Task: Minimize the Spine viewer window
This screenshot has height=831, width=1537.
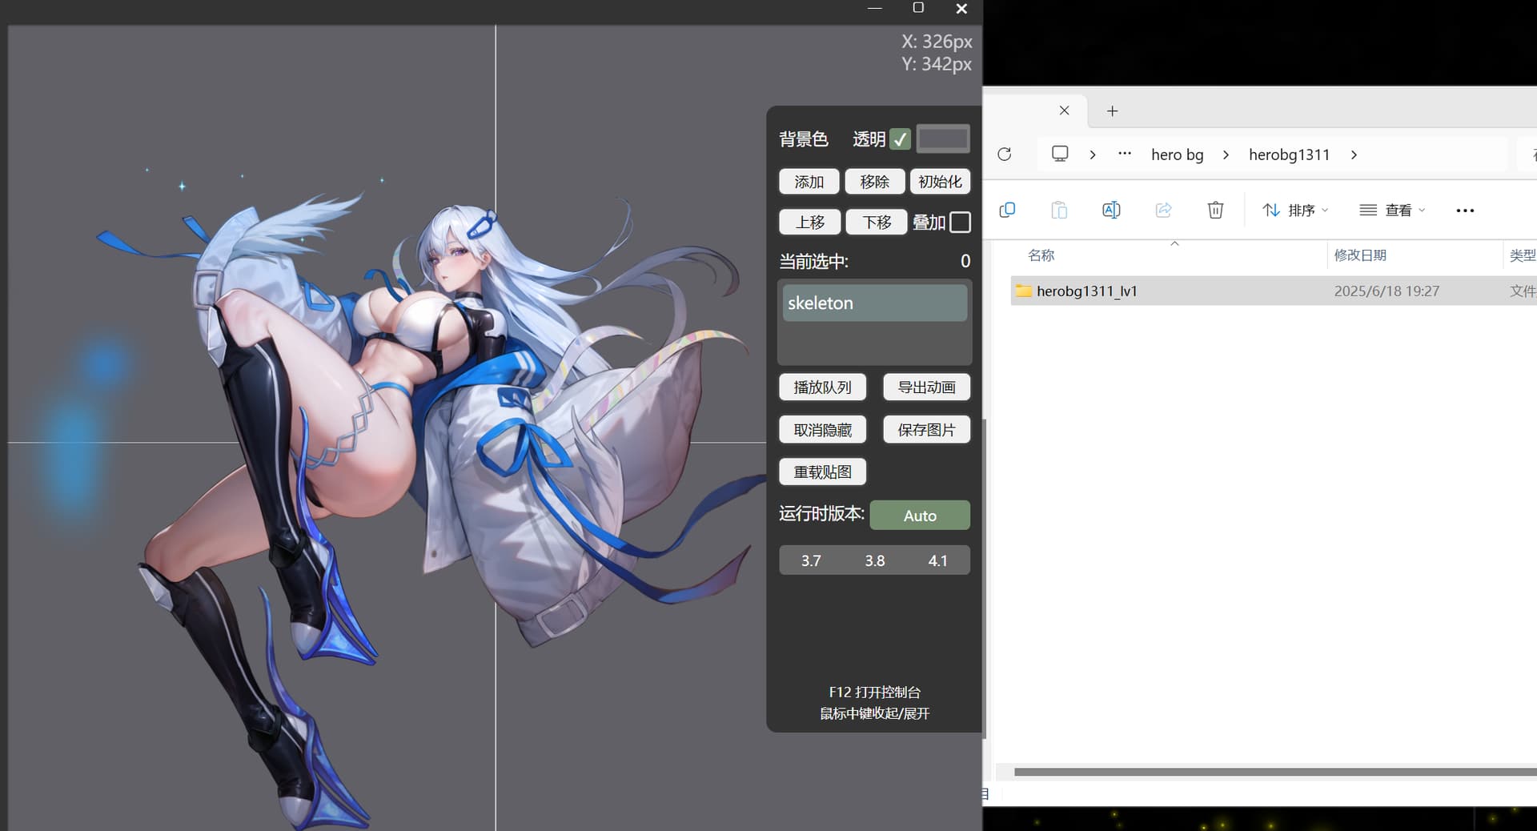Action: (874, 9)
